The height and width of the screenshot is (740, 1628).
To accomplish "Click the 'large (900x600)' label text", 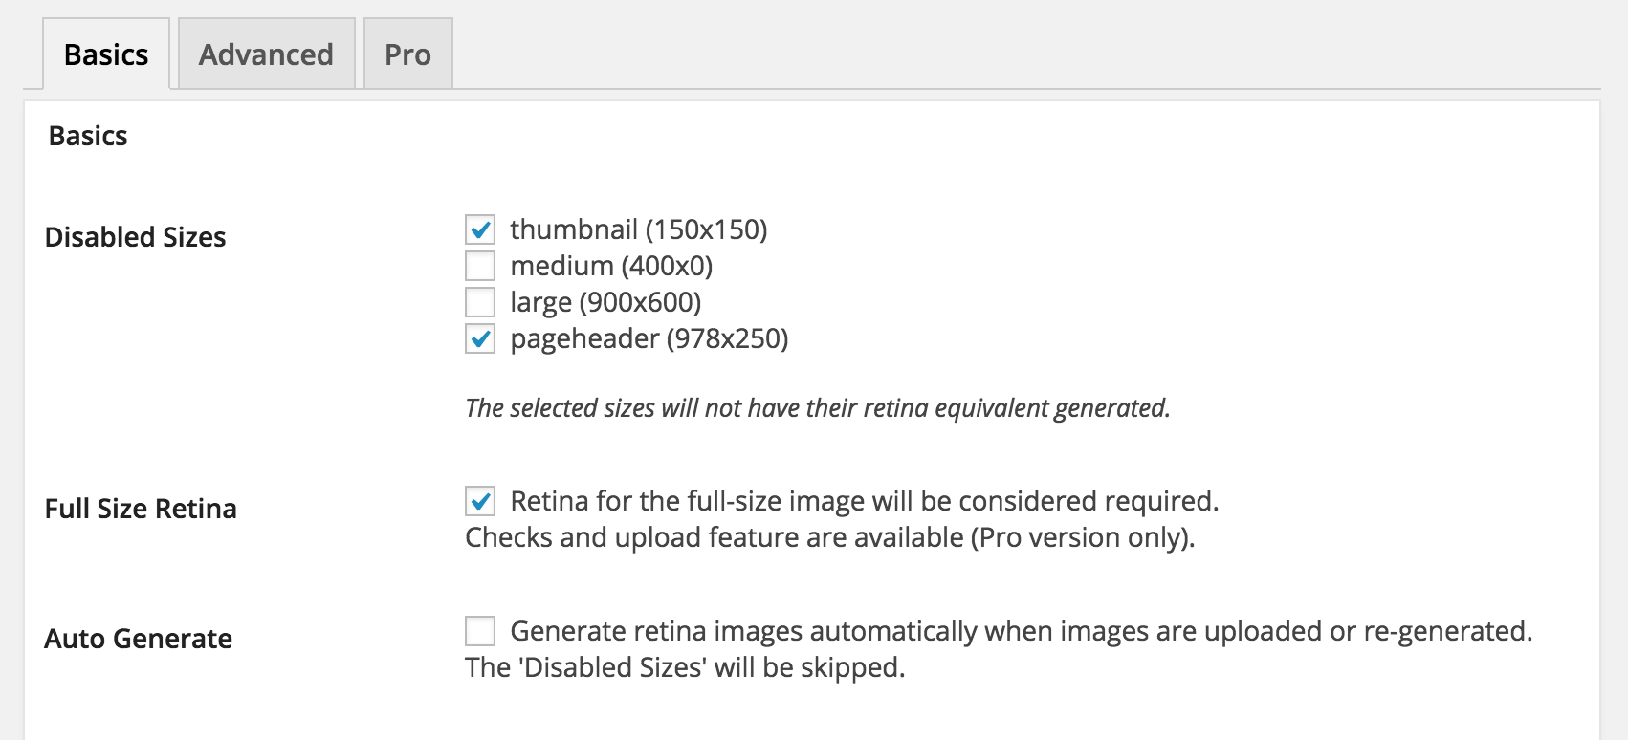I will coord(605,302).
